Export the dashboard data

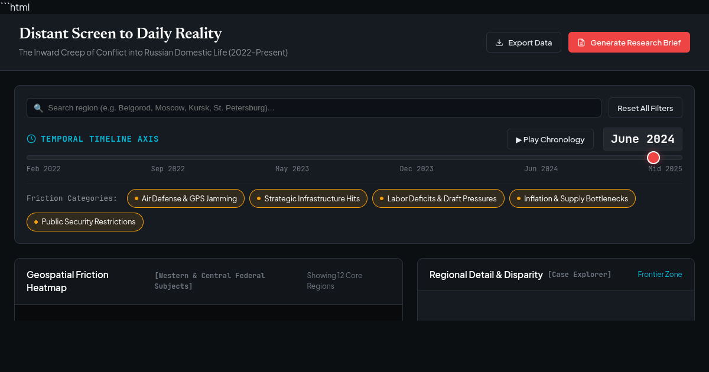coord(523,43)
